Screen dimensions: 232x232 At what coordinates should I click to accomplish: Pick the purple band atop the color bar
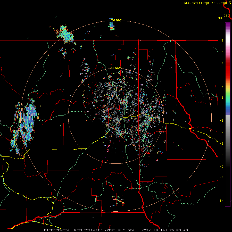click(x=228, y=25)
